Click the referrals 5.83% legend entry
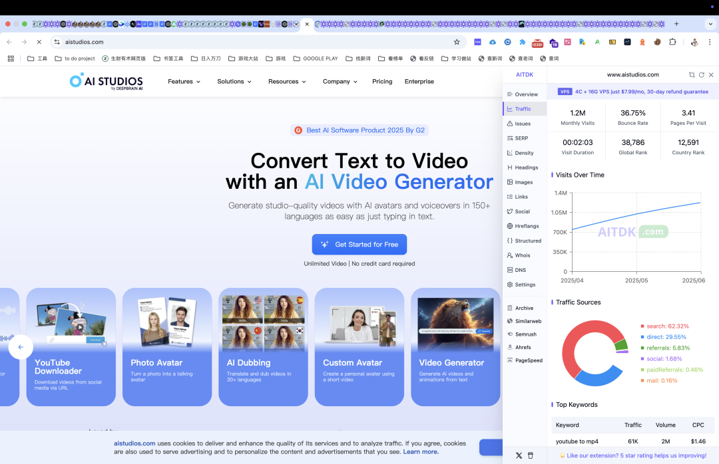Image resolution: width=719 pixels, height=464 pixels. point(665,348)
